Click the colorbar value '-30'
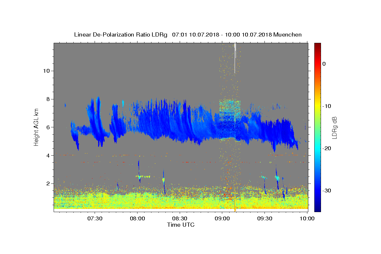The width and height of the screenshot is (381, 254). coord(327,190)
